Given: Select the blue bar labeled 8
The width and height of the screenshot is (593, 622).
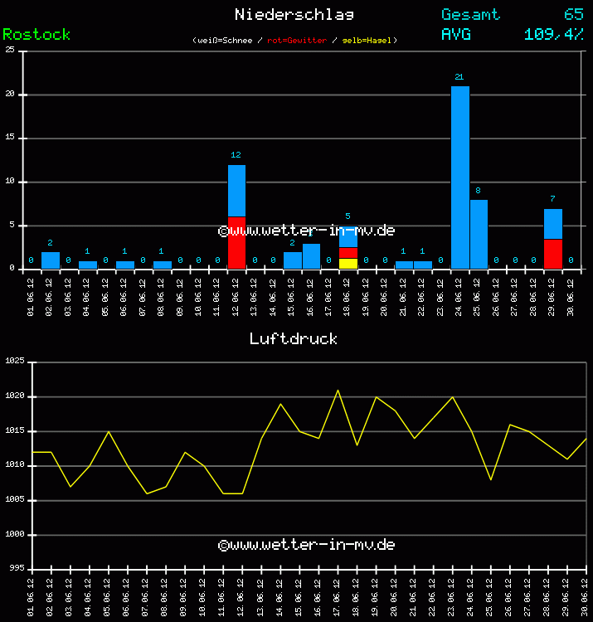Looking at the screenshot, I should click(479, 234).
